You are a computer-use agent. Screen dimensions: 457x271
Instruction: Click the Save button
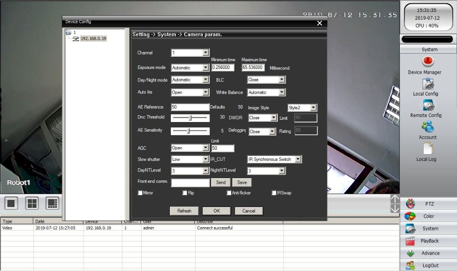(242, 182)
